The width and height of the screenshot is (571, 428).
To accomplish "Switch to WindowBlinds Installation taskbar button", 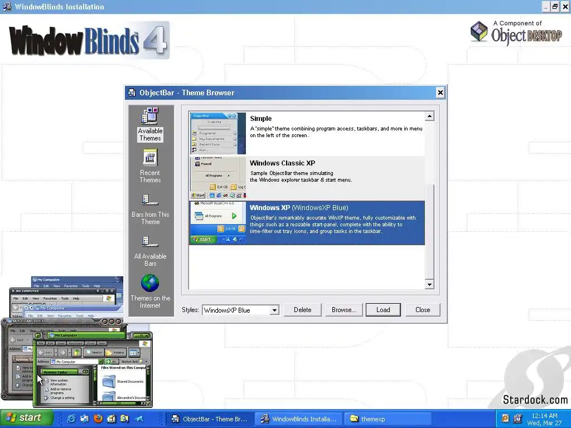I will click(299, 419).
